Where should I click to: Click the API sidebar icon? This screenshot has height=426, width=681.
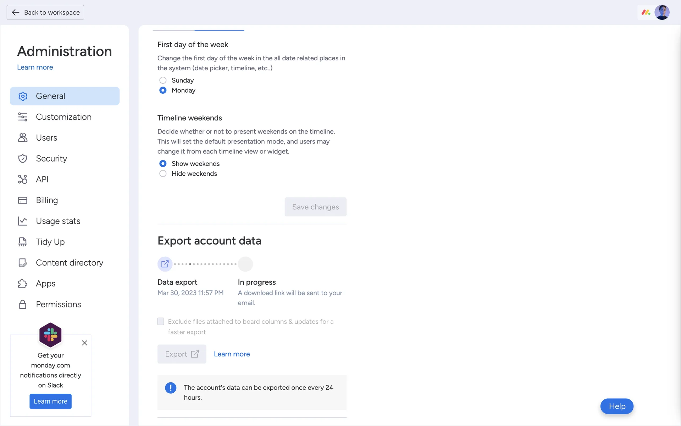(23, 179)
